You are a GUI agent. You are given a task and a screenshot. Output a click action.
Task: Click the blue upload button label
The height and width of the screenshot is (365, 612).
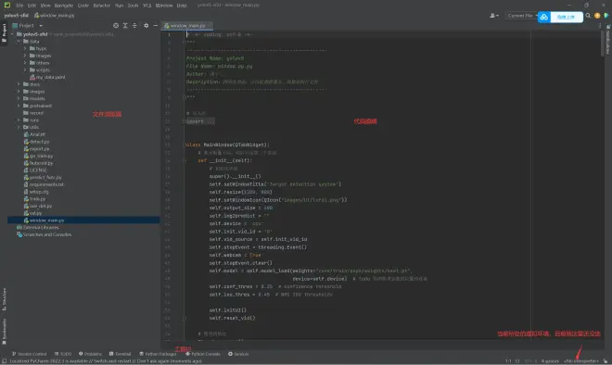pyautogui.click(x=566, y=18)
